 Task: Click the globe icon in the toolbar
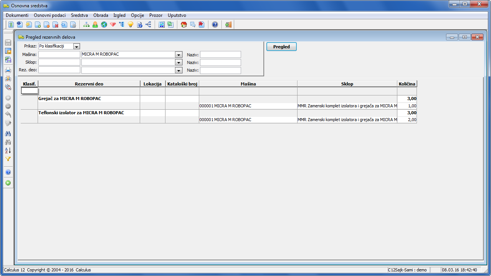click(x=104, y=25)
